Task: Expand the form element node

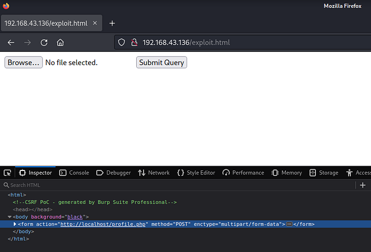Action: (15, 224)
